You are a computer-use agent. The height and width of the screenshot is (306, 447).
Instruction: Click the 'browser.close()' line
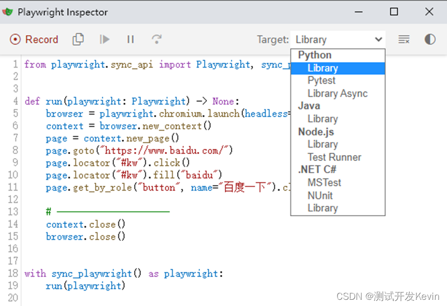tap(85, 237)
